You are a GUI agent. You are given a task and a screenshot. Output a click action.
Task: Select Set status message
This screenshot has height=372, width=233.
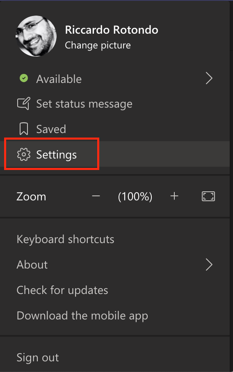(x=115, y=104)
